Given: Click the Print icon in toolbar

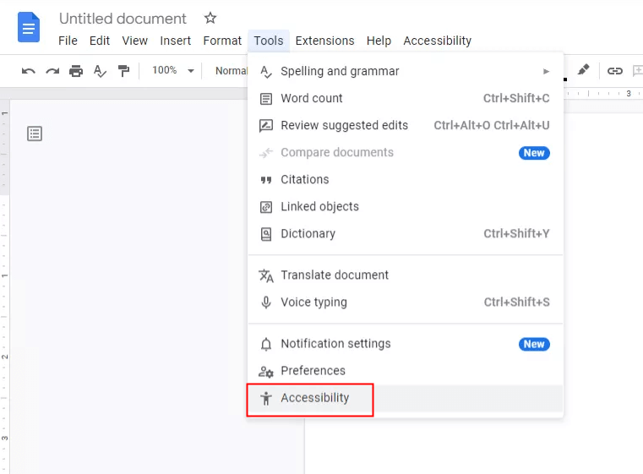Looking at the screenshot, I should pos(76,71).
